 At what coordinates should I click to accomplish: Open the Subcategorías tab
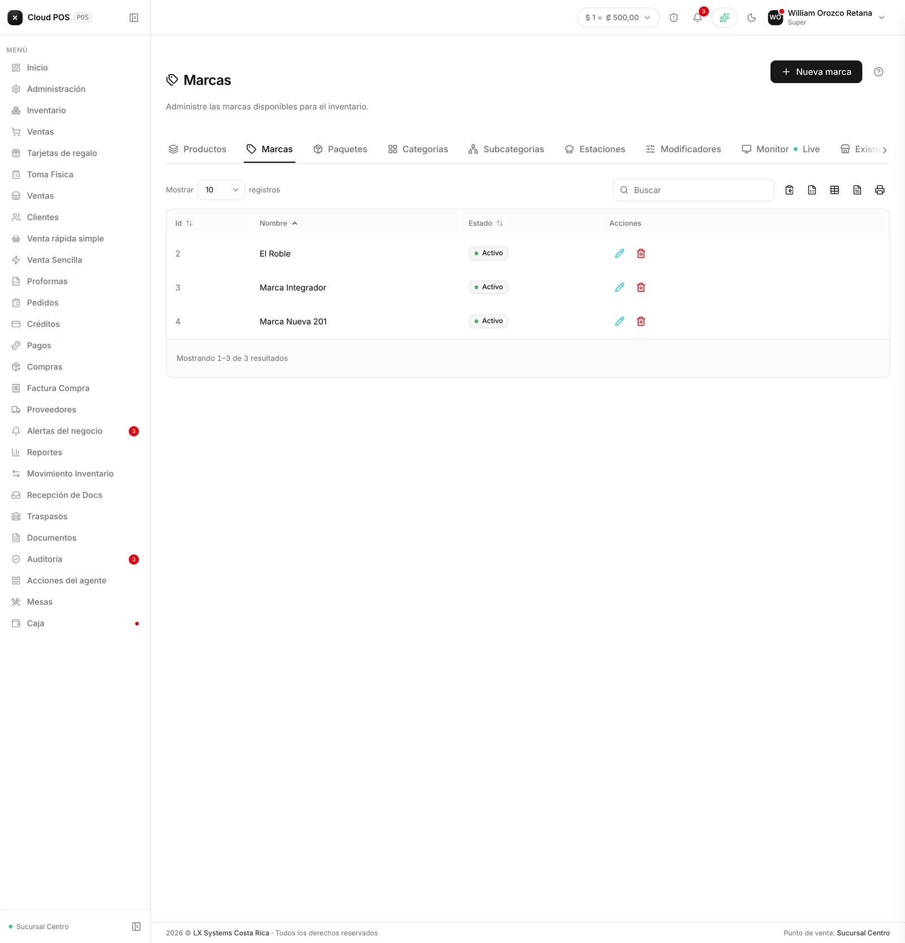(x=506, y=149)
